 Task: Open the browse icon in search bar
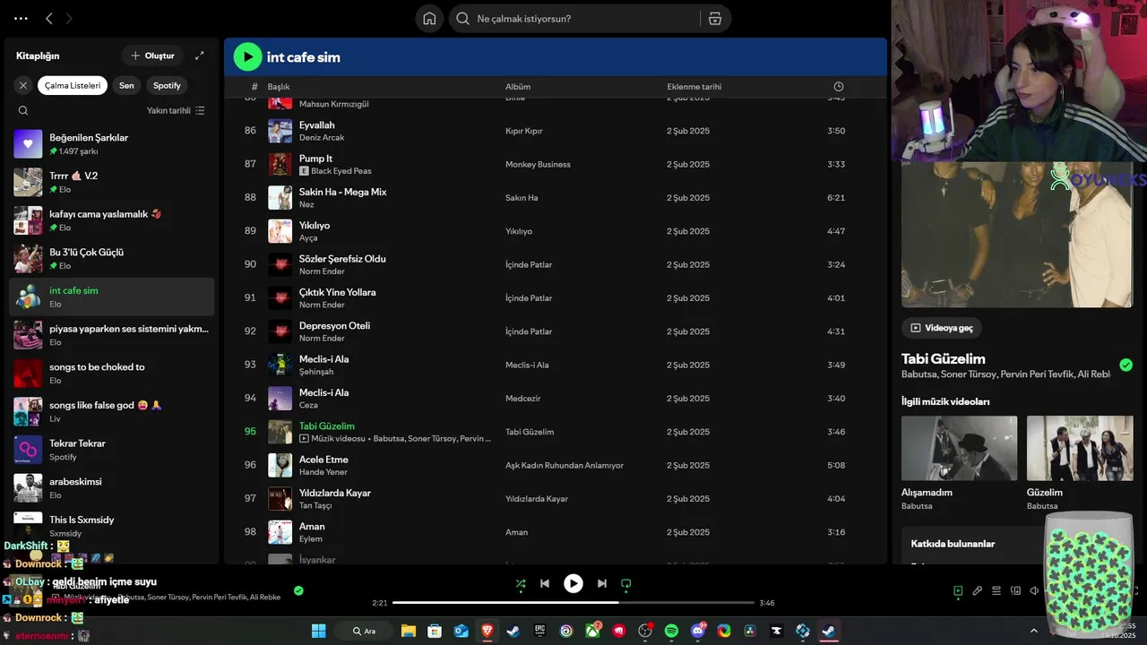[x=714, y=19]
